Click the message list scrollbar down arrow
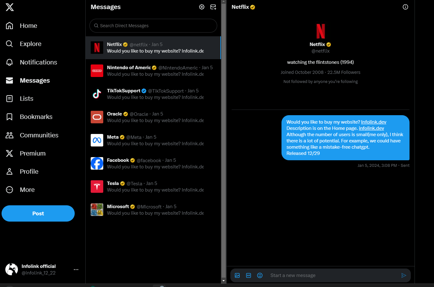The width and height of the screenshot is (434, 287). (x=224, y=281)
